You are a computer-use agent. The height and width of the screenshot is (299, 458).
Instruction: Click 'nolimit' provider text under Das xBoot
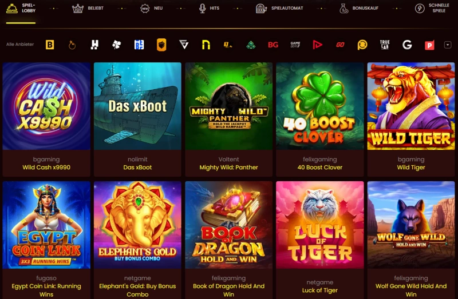tap(137, 160)
